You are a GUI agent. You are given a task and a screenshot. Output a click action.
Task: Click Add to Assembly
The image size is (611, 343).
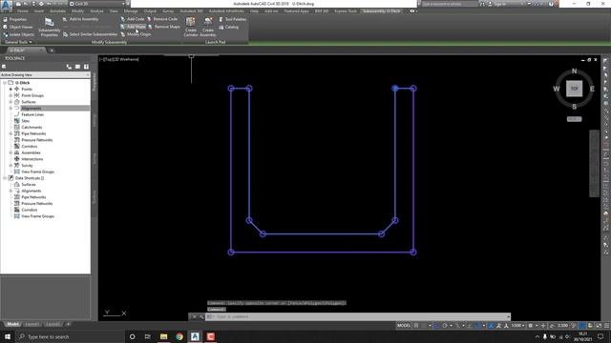tap(80, 19)
